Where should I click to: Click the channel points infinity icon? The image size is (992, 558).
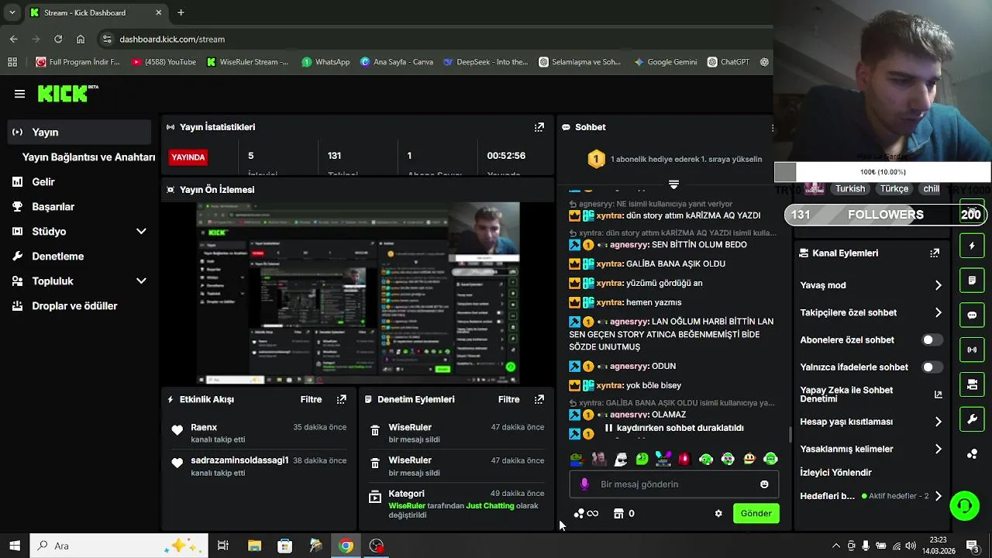[593, 513]
